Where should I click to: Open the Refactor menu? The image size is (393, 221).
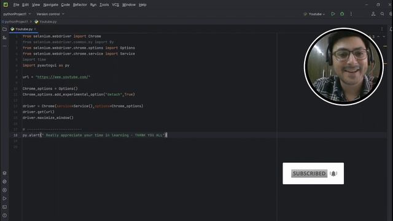click(x=80, y=5)
